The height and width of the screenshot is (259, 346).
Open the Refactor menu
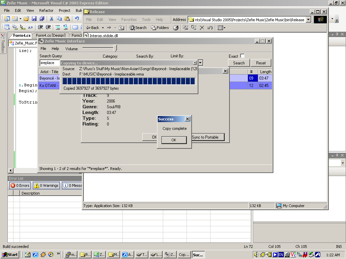tap(46, 10)
